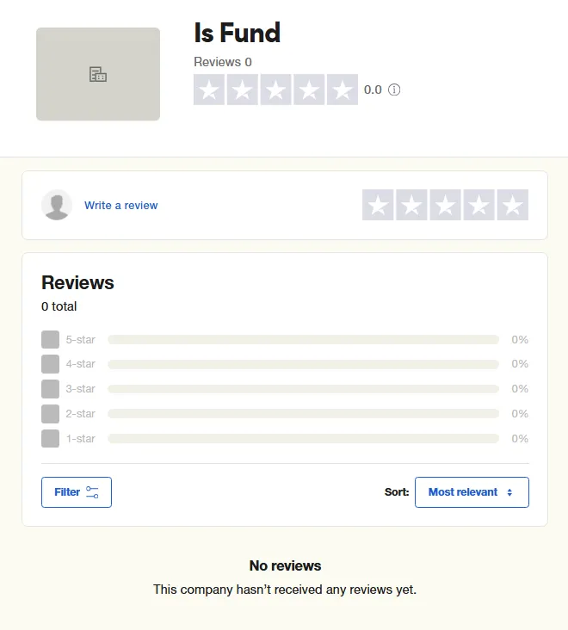Image resolution: width=568 pixels, height=630 pixels.
Task: Click the 1-star percentage bar
Action: tap(303, 439)
